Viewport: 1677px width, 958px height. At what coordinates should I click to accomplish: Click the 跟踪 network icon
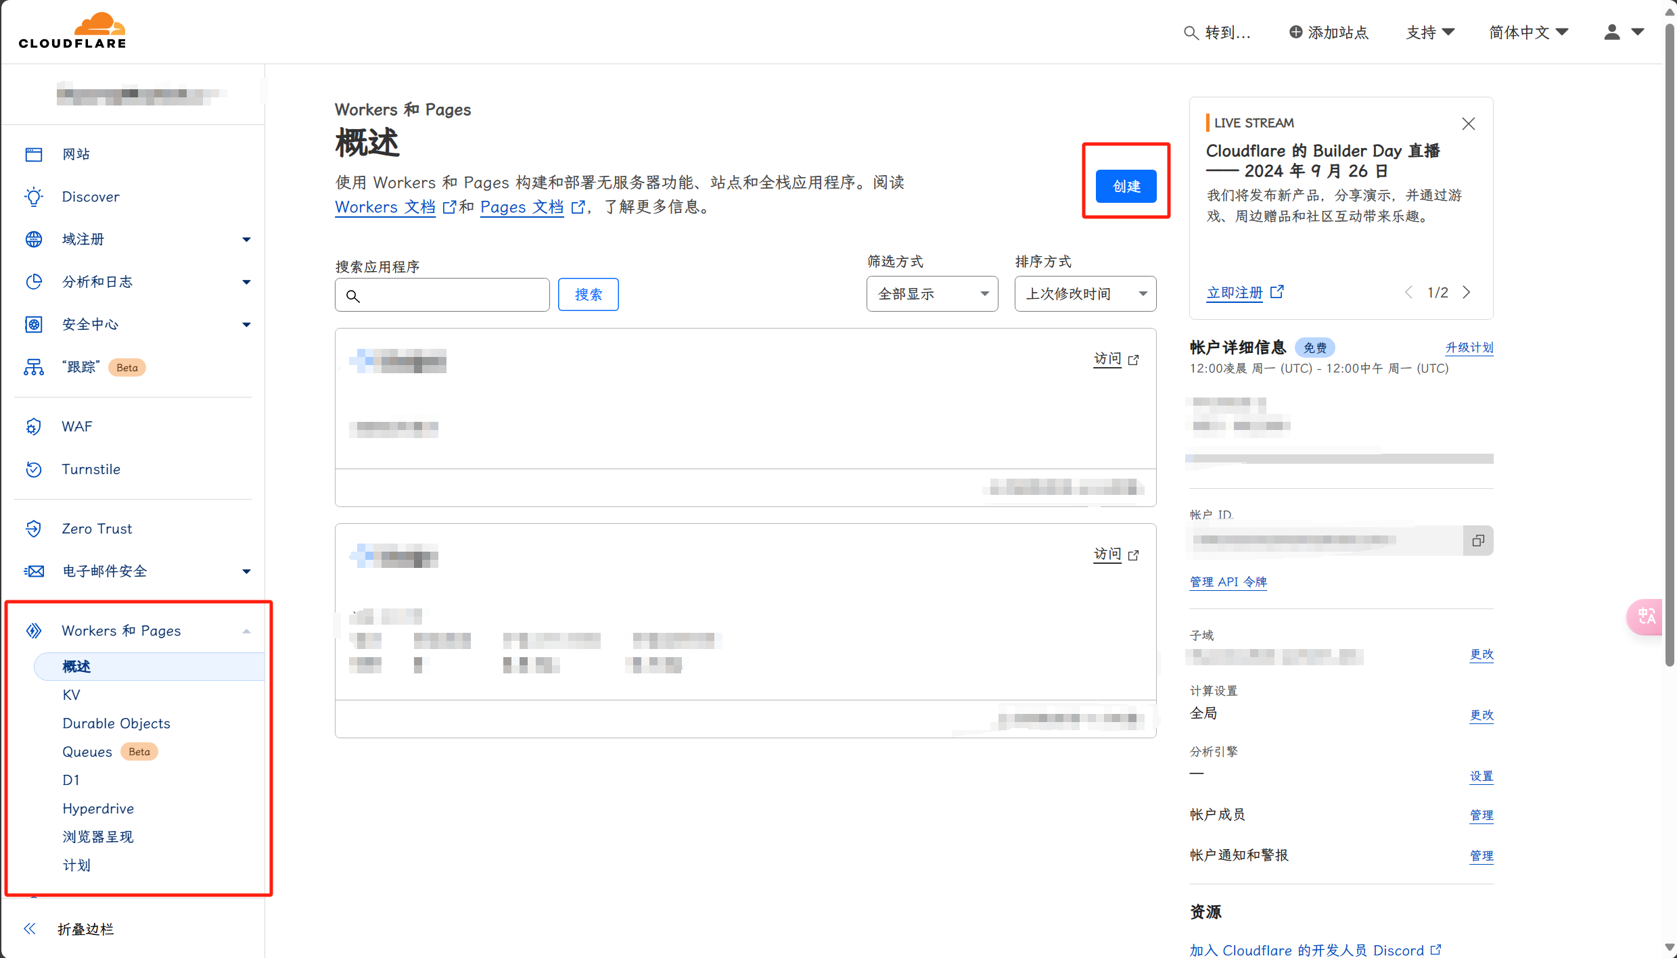[x=34, y=367]
